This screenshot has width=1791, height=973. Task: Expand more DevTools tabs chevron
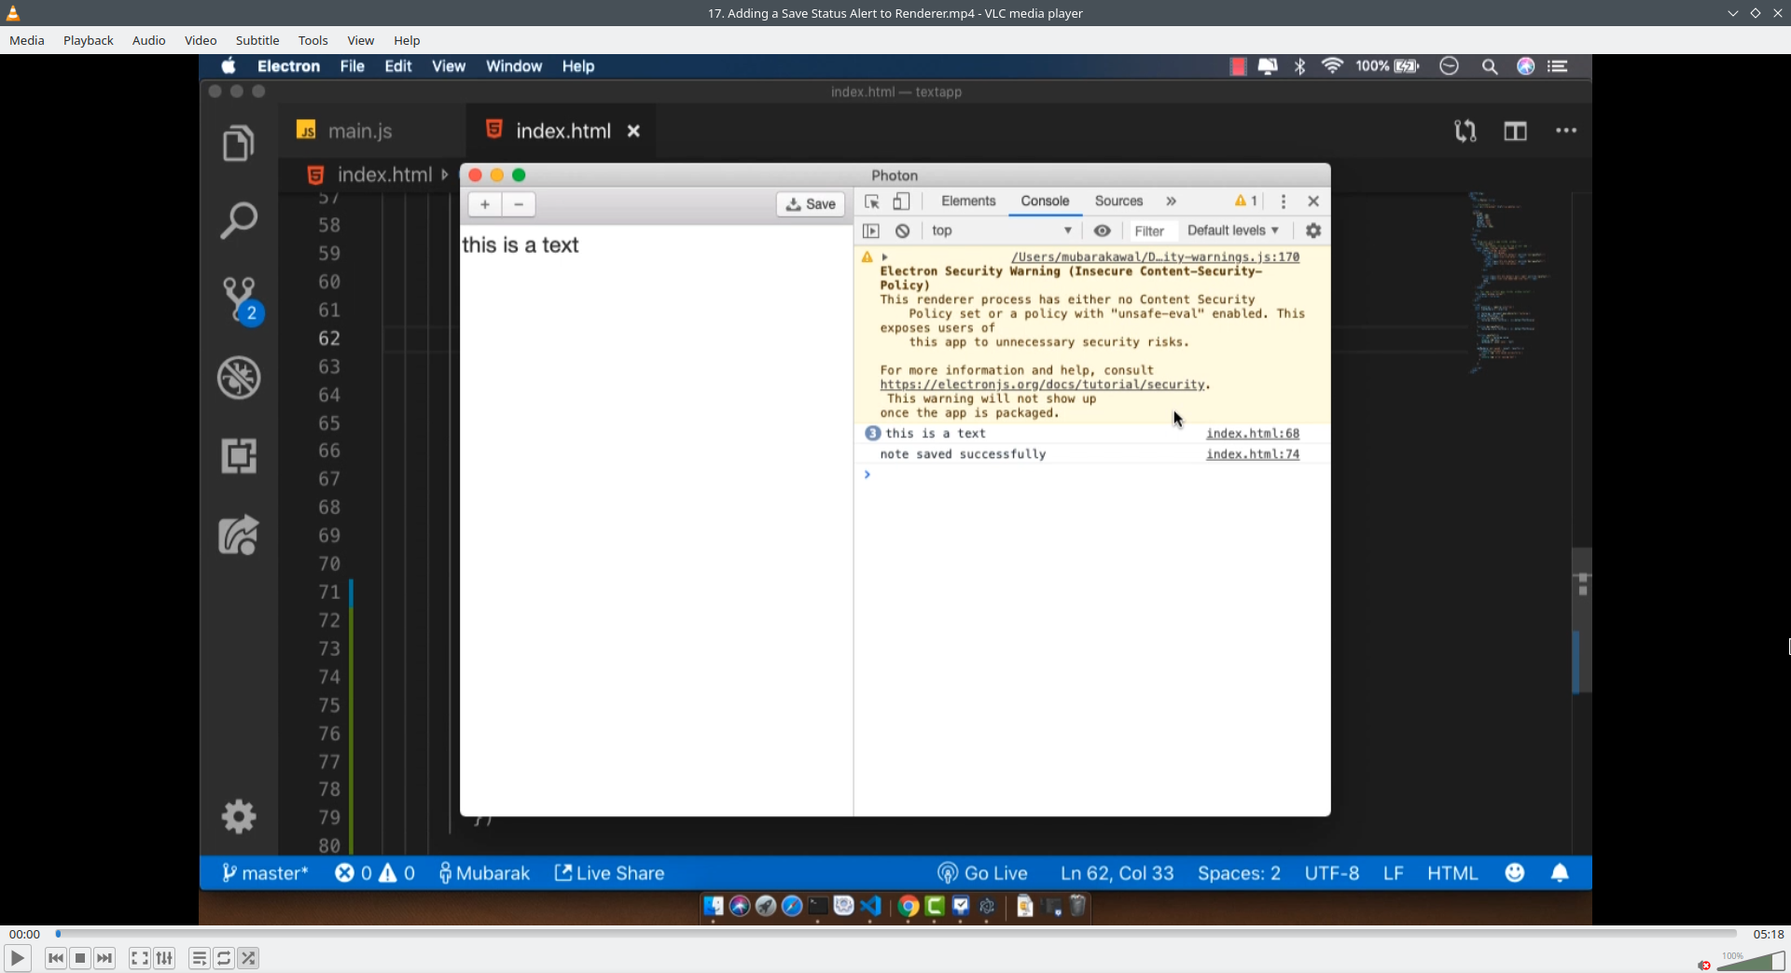[1172, 201]
